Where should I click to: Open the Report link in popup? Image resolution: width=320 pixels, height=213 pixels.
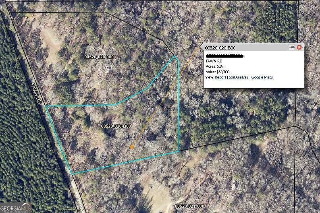tap(220, 77)
